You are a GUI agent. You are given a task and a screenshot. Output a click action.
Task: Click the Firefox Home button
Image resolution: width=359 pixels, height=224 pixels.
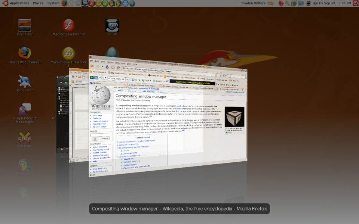tap(118, 68)
